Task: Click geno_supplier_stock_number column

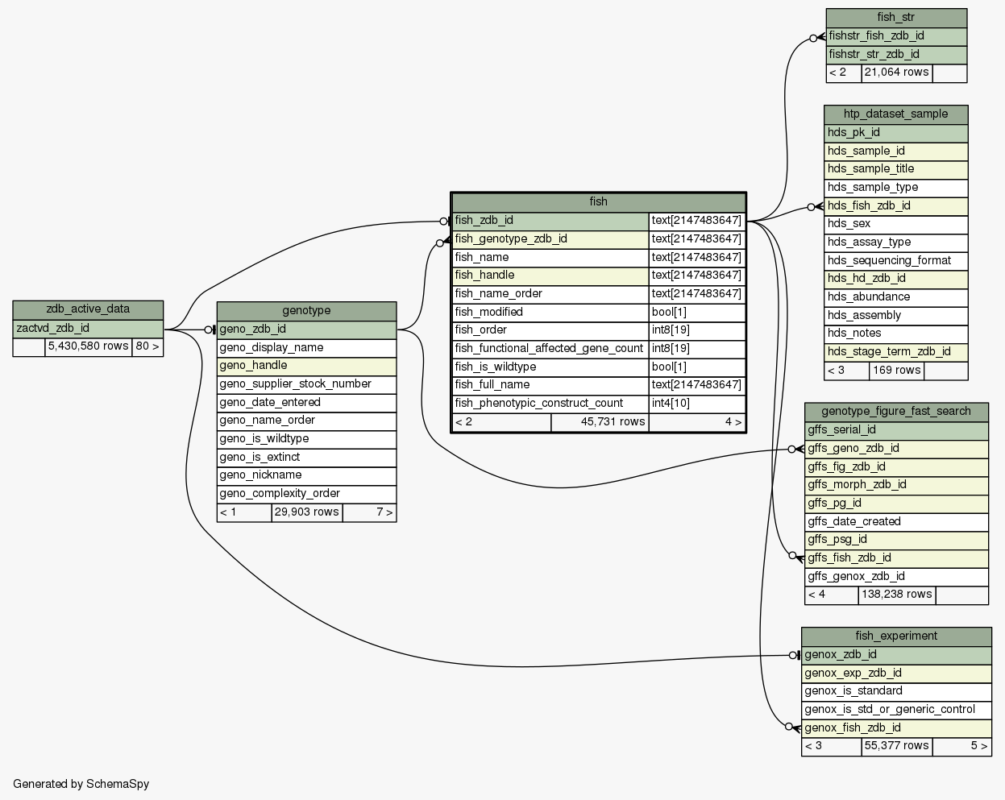Action: click(x=306, y=384)
